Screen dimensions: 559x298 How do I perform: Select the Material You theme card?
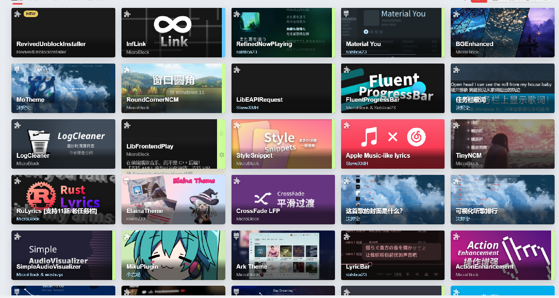(x=393, y=32)
